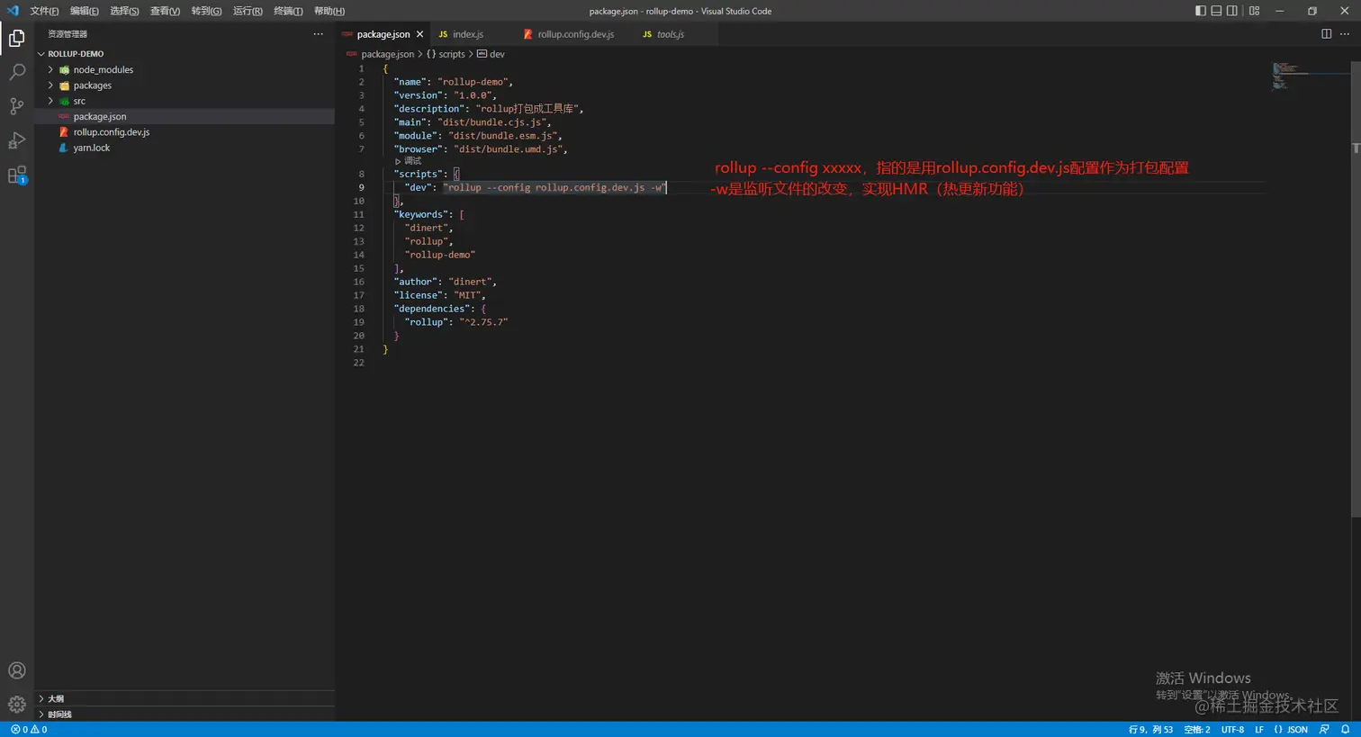This screenshot has height=737, width=1361.
Task: Open the 运行(R) menu
Action: click(x=248, y=11)
